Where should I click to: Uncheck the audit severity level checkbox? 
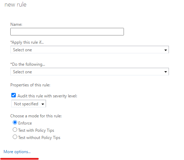click(x=14, y=95)
